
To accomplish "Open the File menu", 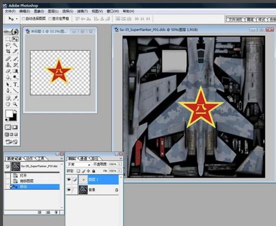I will click(x=10, y=11).
